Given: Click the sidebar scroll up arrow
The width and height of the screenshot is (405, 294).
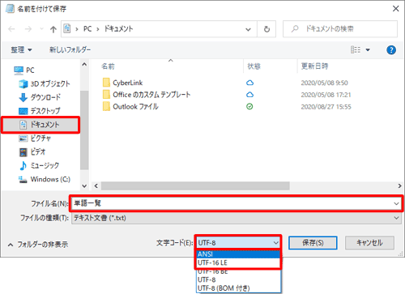Looking at the screenshot, I should pyautogui.click(x=84, y=65).
